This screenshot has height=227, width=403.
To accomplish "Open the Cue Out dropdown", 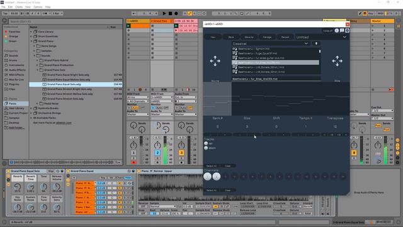I will [x=382, y=110].
